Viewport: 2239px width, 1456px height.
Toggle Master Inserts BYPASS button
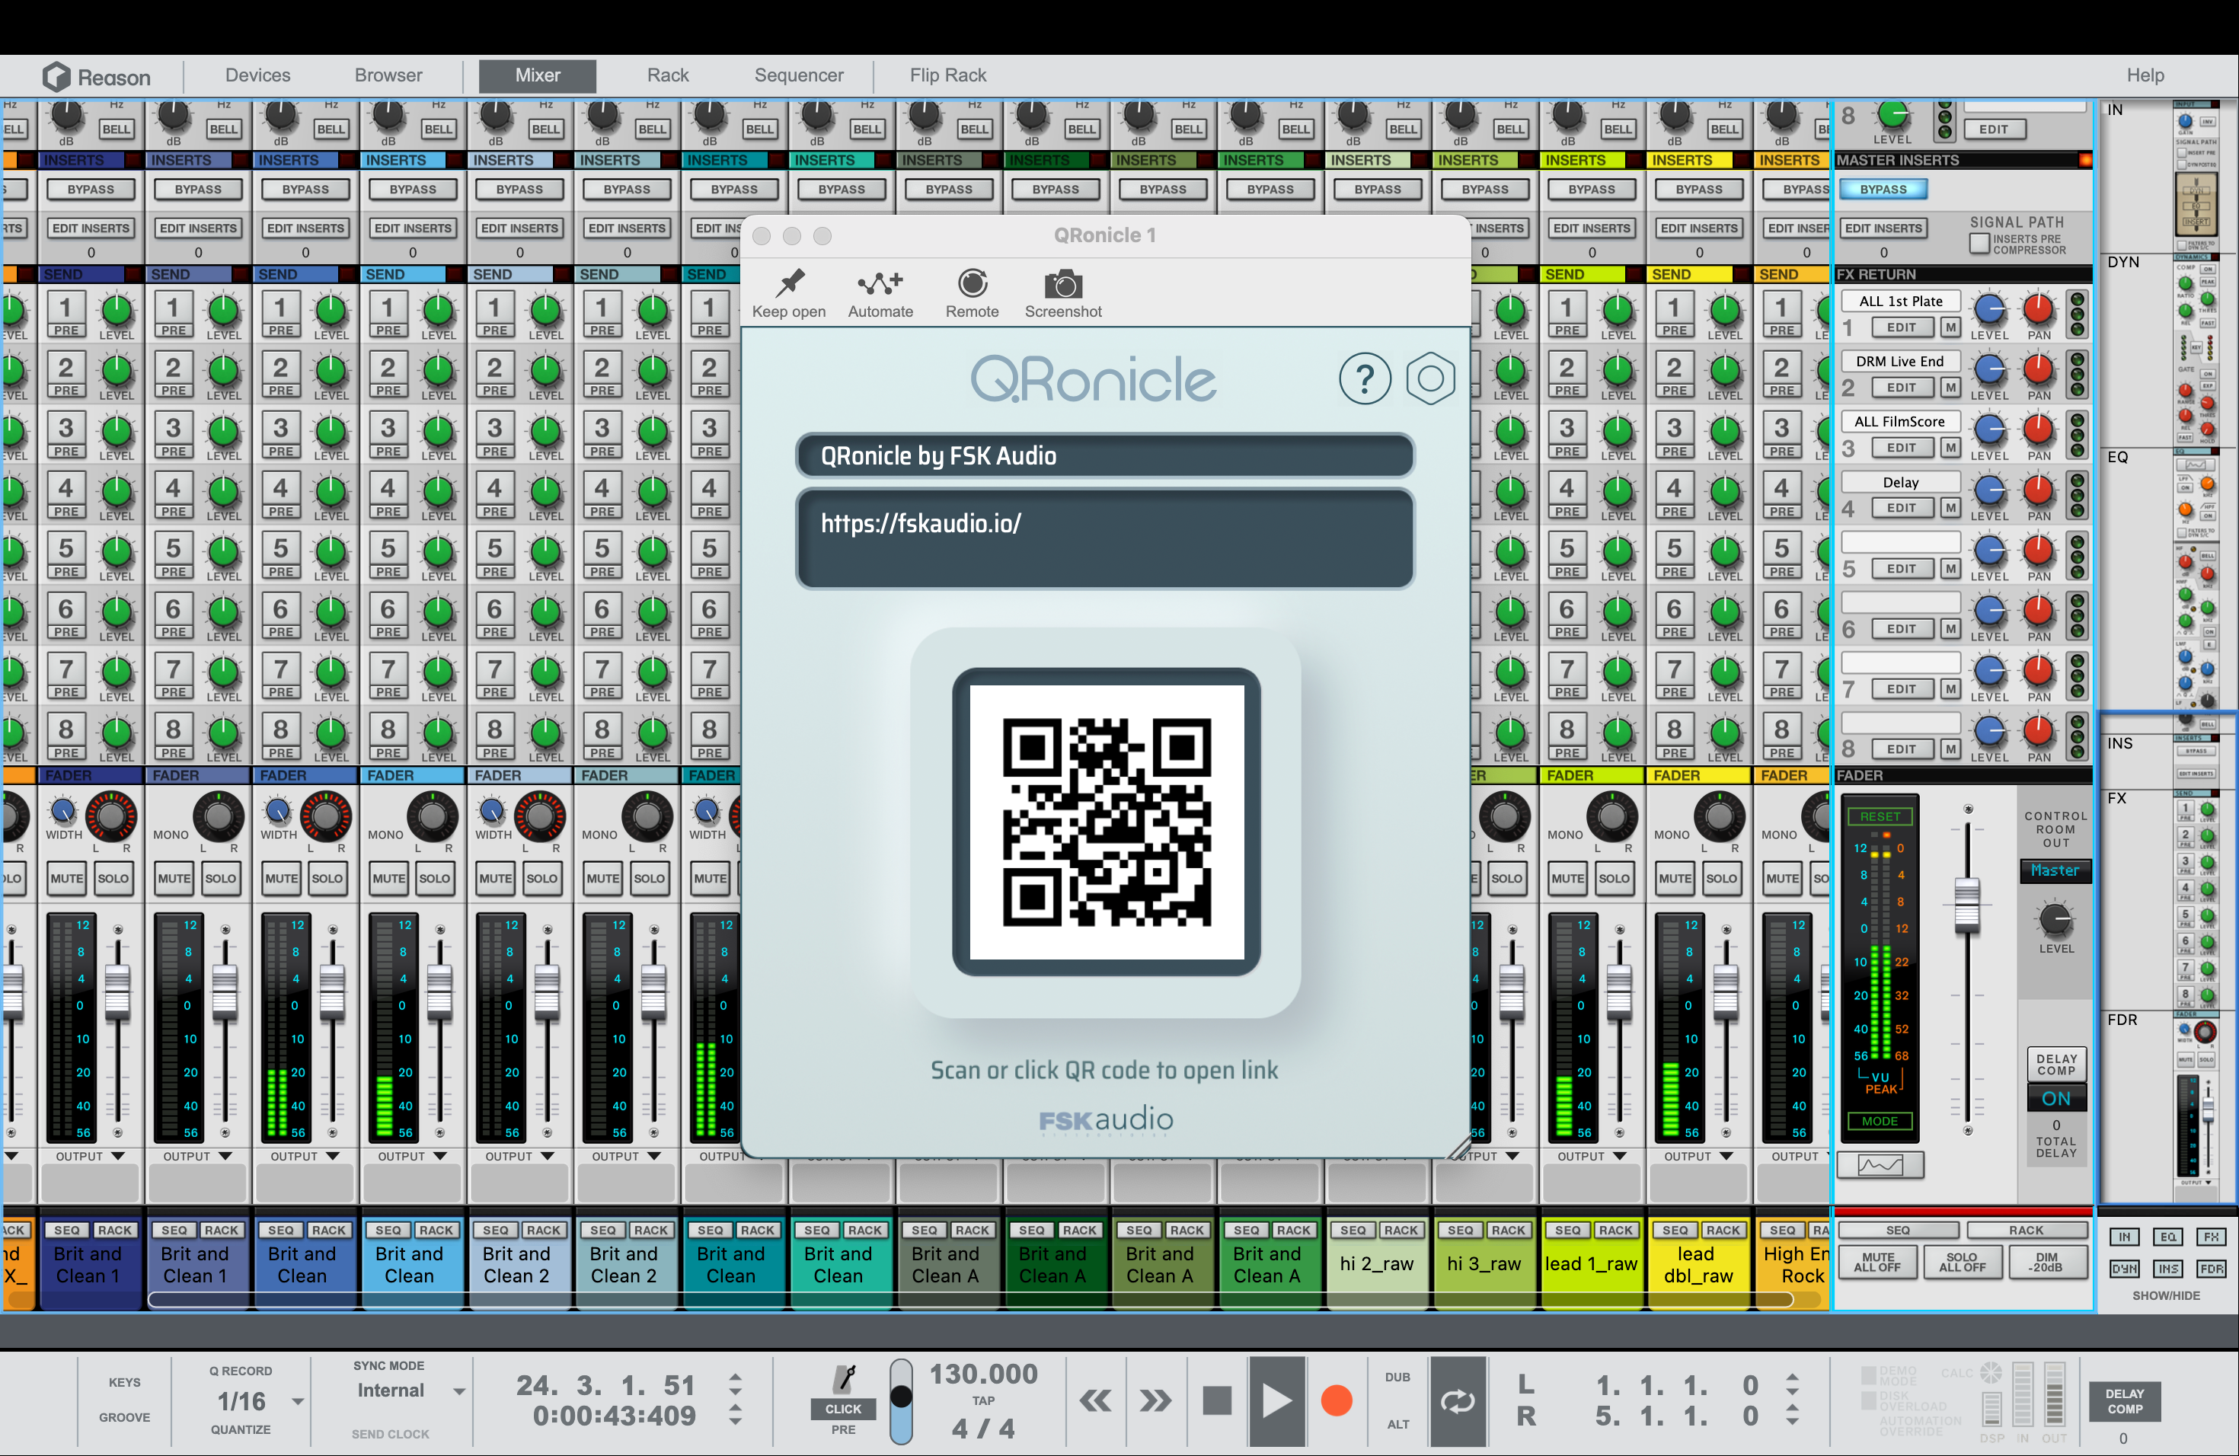click(1883, 189)
